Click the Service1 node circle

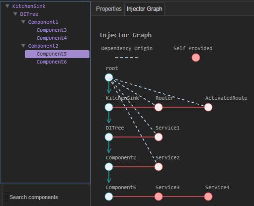(x=159, y=137)
